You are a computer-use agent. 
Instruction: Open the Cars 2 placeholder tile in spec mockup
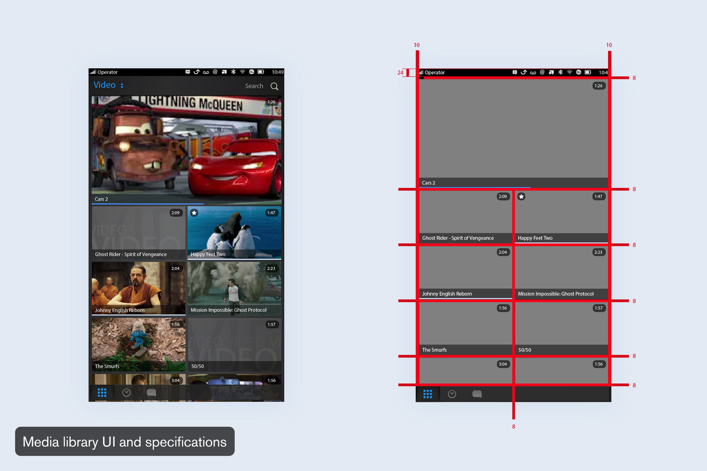pos(513,133)
